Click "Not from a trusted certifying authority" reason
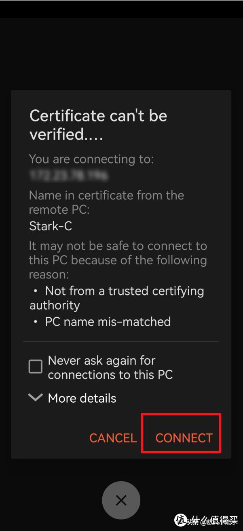Viewport: 243px width, 531px height. click(117, 298)
